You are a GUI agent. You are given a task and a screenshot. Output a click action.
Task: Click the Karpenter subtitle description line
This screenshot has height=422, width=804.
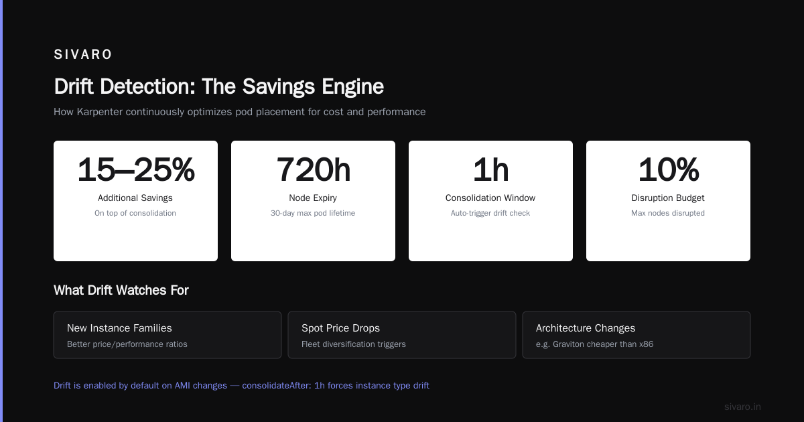pos(239,112)
